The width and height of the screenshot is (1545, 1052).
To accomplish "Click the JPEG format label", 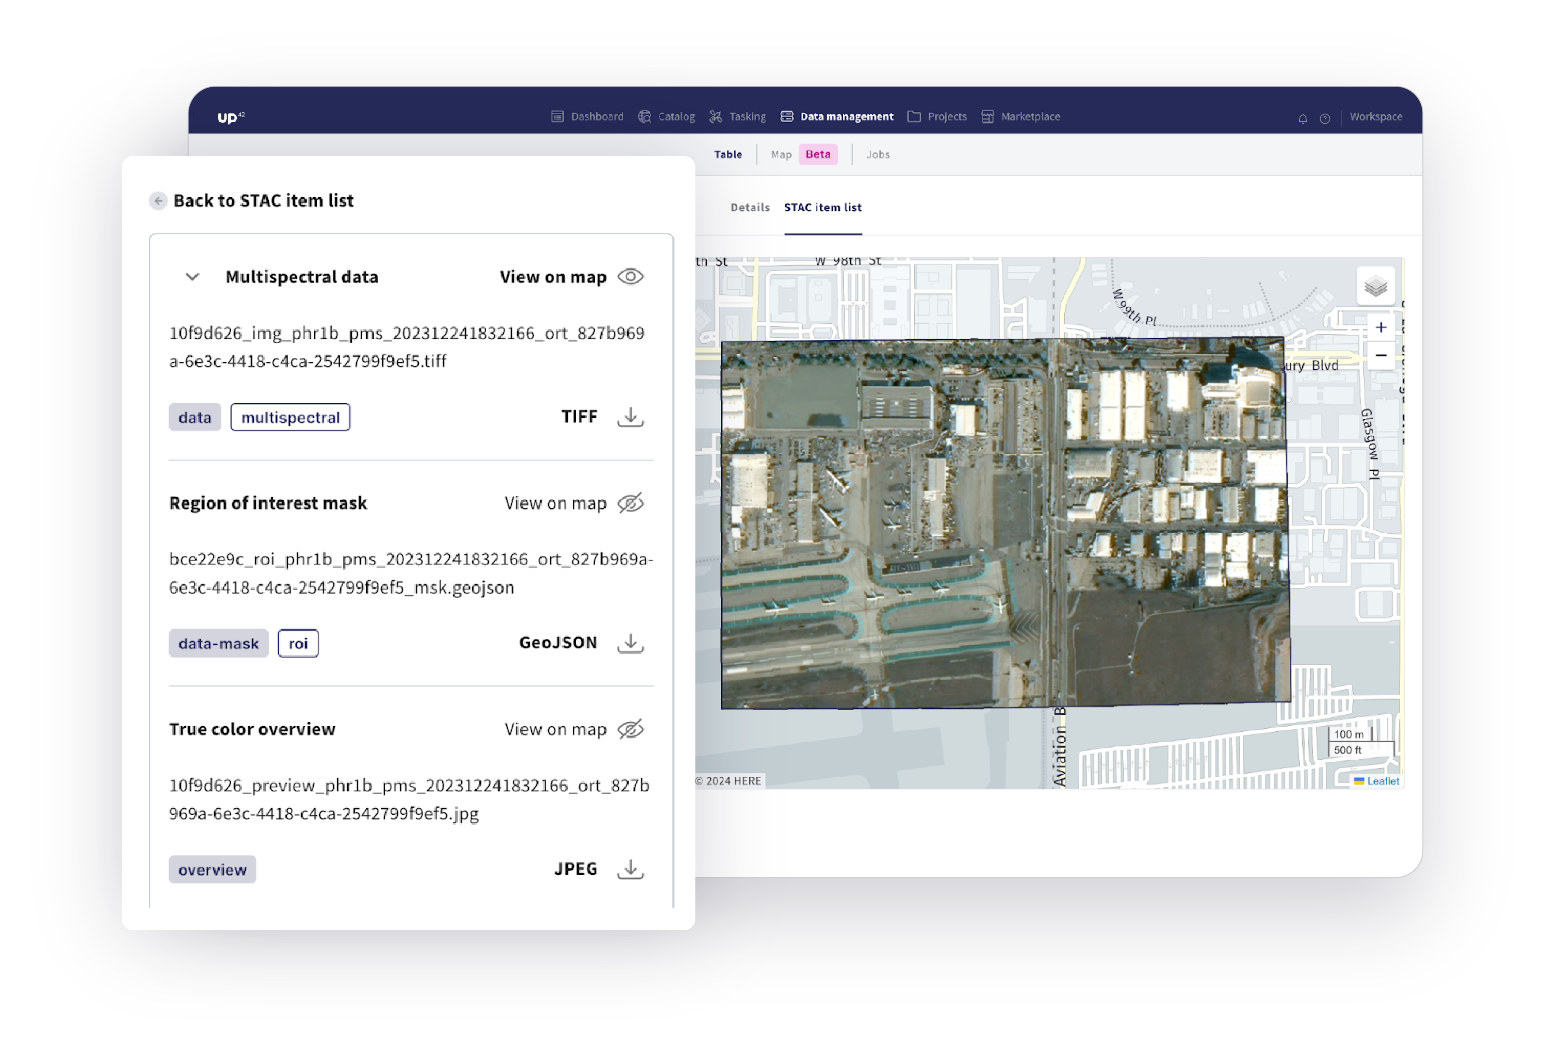I will click(x=576, y=869).
